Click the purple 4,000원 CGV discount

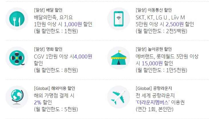83,57
